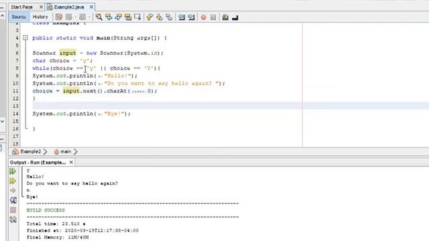
Task: Start Macro Recording red icon
Action: (x=204, y=17)
